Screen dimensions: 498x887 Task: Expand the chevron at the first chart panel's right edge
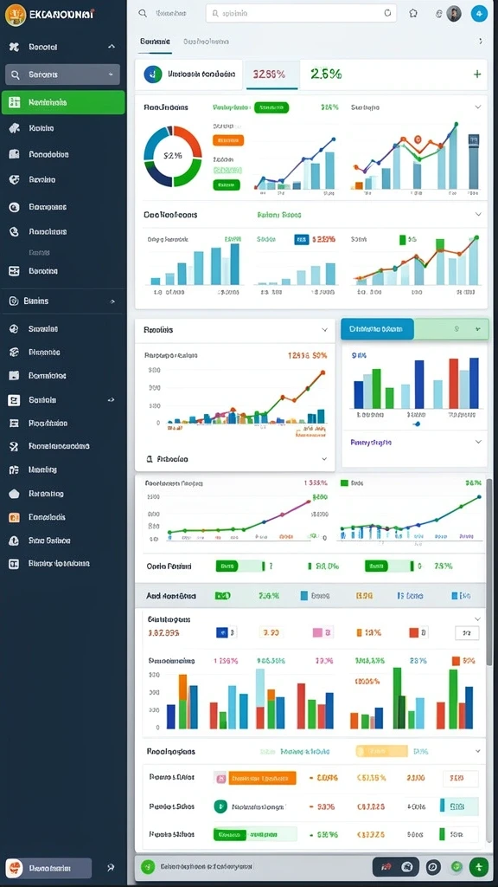coord(478,107)
